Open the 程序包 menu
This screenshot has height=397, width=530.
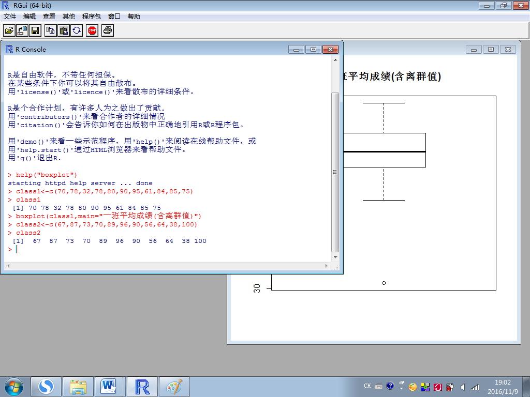click(91, 16)
